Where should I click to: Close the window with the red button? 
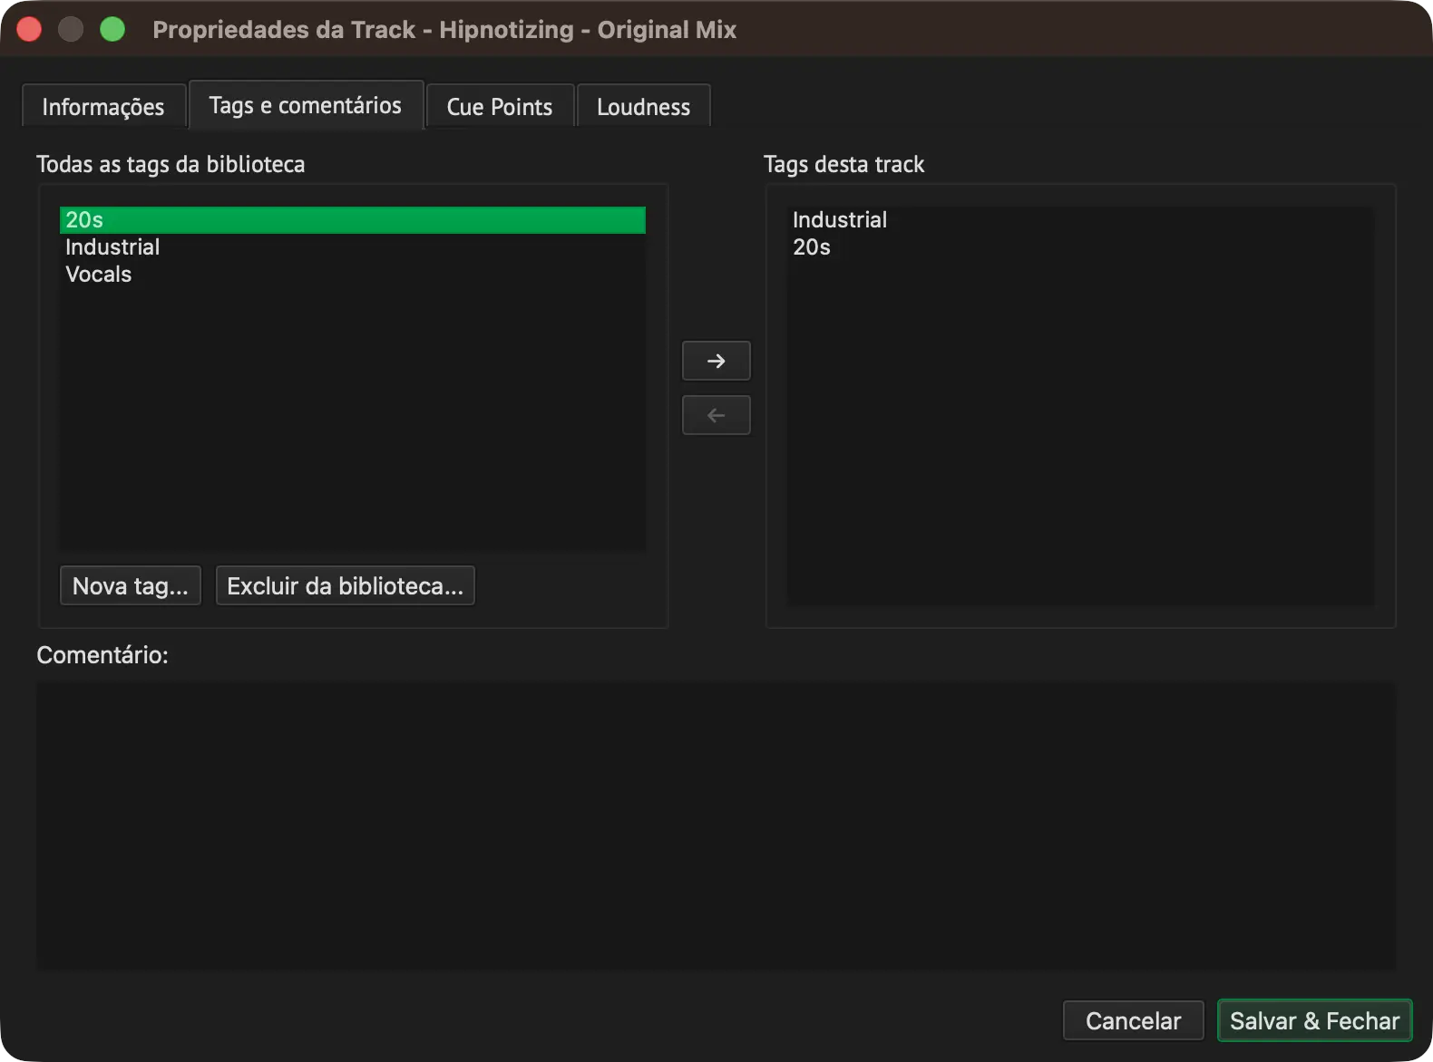(x=29, y=29)
